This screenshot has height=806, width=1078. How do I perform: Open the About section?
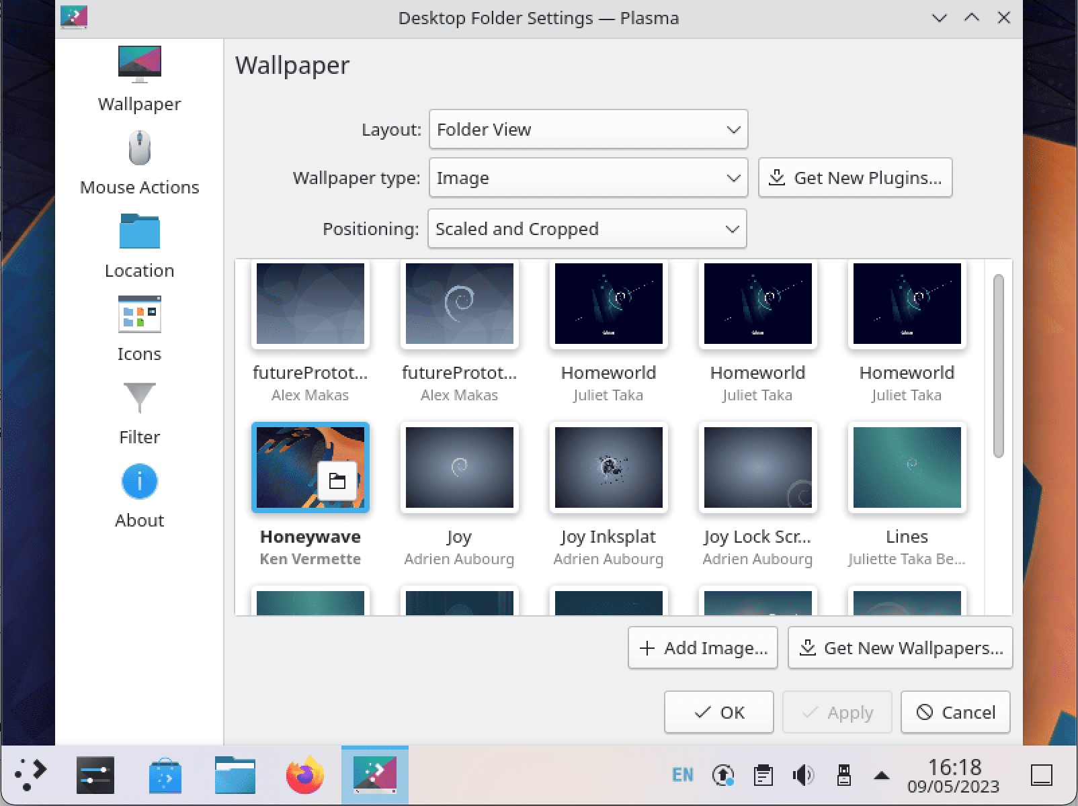[139, 496]
